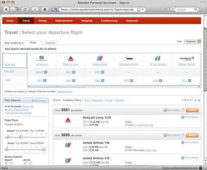
Task: Click the Google search engine selector icon
Action: point(171,9)
